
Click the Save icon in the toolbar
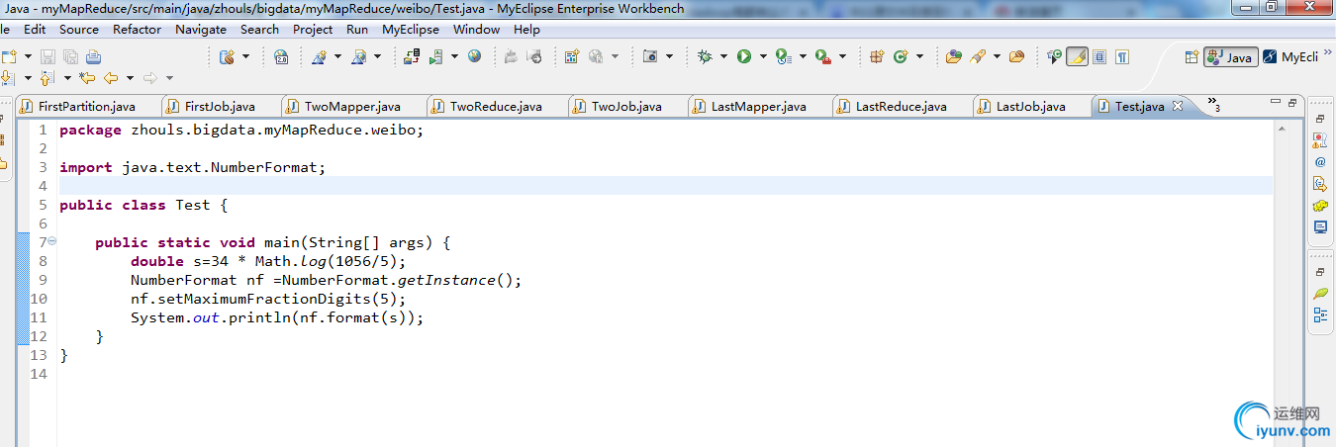48,56
